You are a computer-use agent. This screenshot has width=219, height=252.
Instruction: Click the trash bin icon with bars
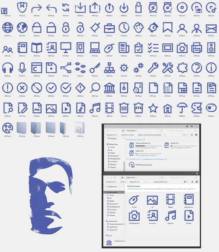124,108
